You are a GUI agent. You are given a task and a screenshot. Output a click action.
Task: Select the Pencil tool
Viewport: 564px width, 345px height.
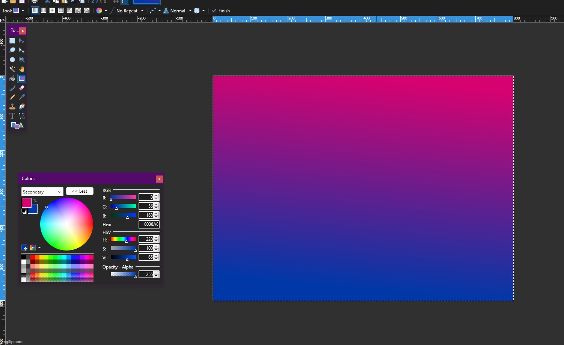pos(12,97)
